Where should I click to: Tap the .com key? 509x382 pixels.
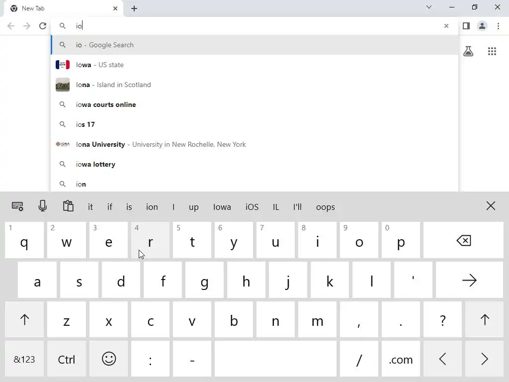(401, 359)
